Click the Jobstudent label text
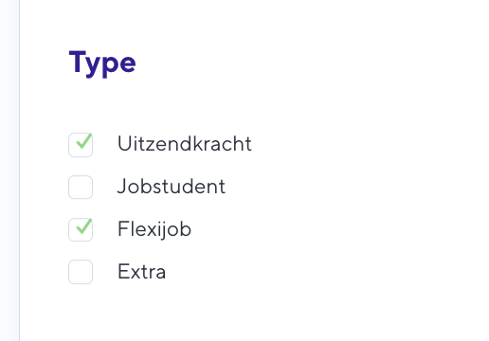The image size is (489, 341). tap(172, 187)
